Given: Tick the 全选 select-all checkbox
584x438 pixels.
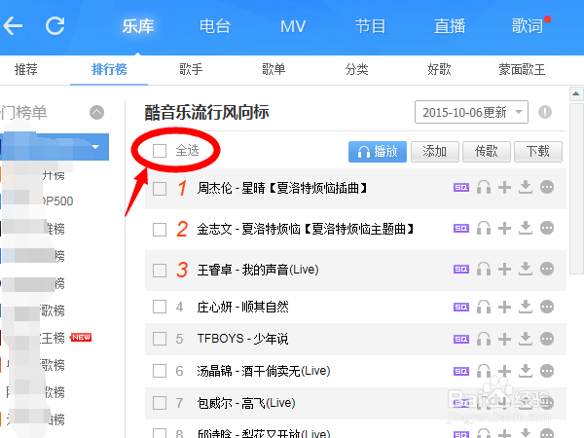Looking at the screenshot, I should point(160,151).
